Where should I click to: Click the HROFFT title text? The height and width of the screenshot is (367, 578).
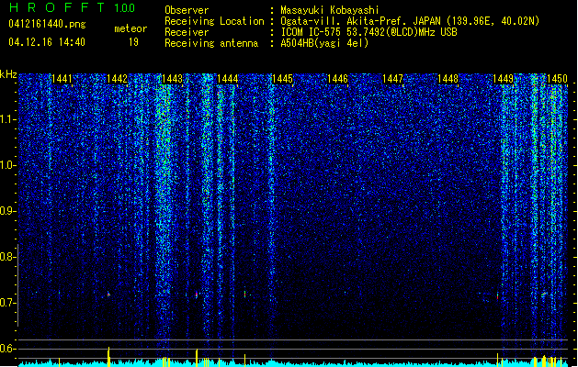click(57, 7)
